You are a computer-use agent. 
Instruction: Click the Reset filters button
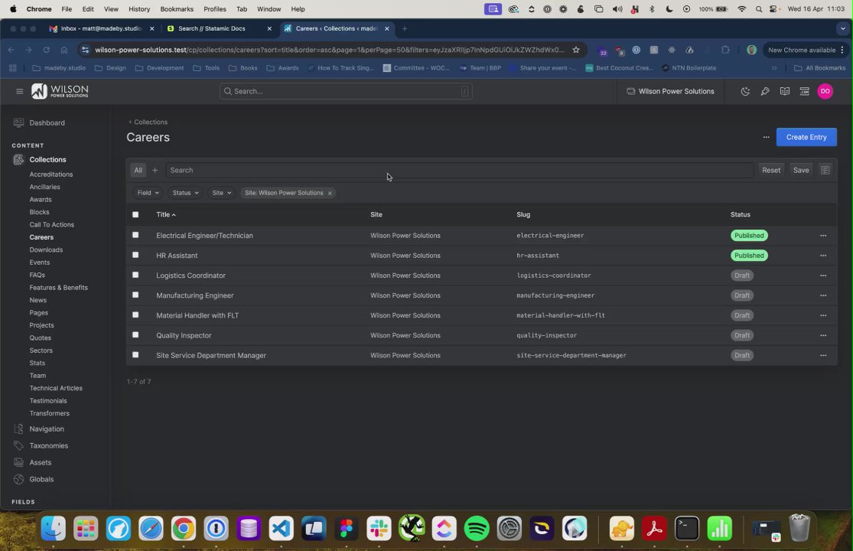771,170
